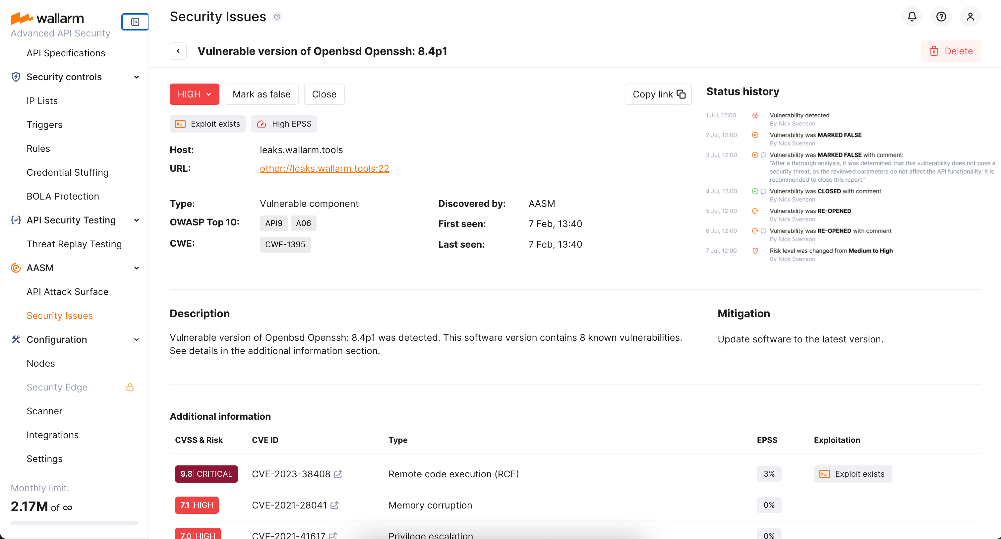This screenshot has height=539, width=1001.
Task: Click the Configuration wrench icon
Action: pyautogui.click(x=16, y=339)
